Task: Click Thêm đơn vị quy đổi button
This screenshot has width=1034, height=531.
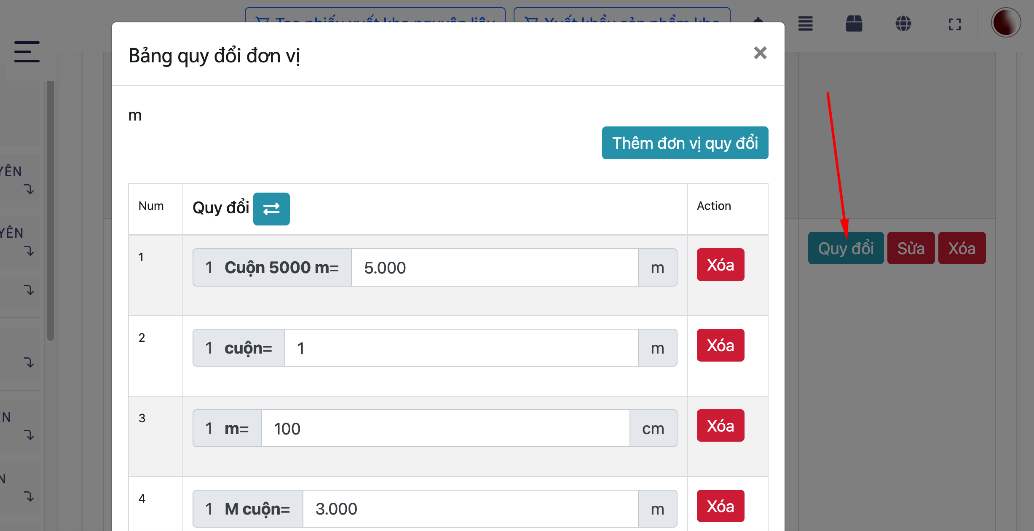Action: 685,143
